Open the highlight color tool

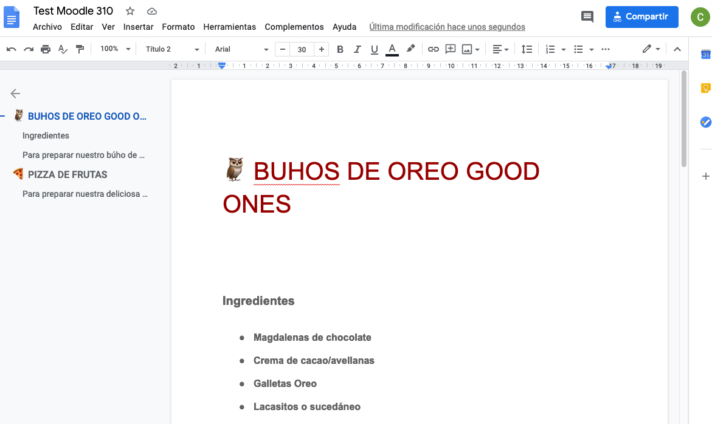pos(410,49)
